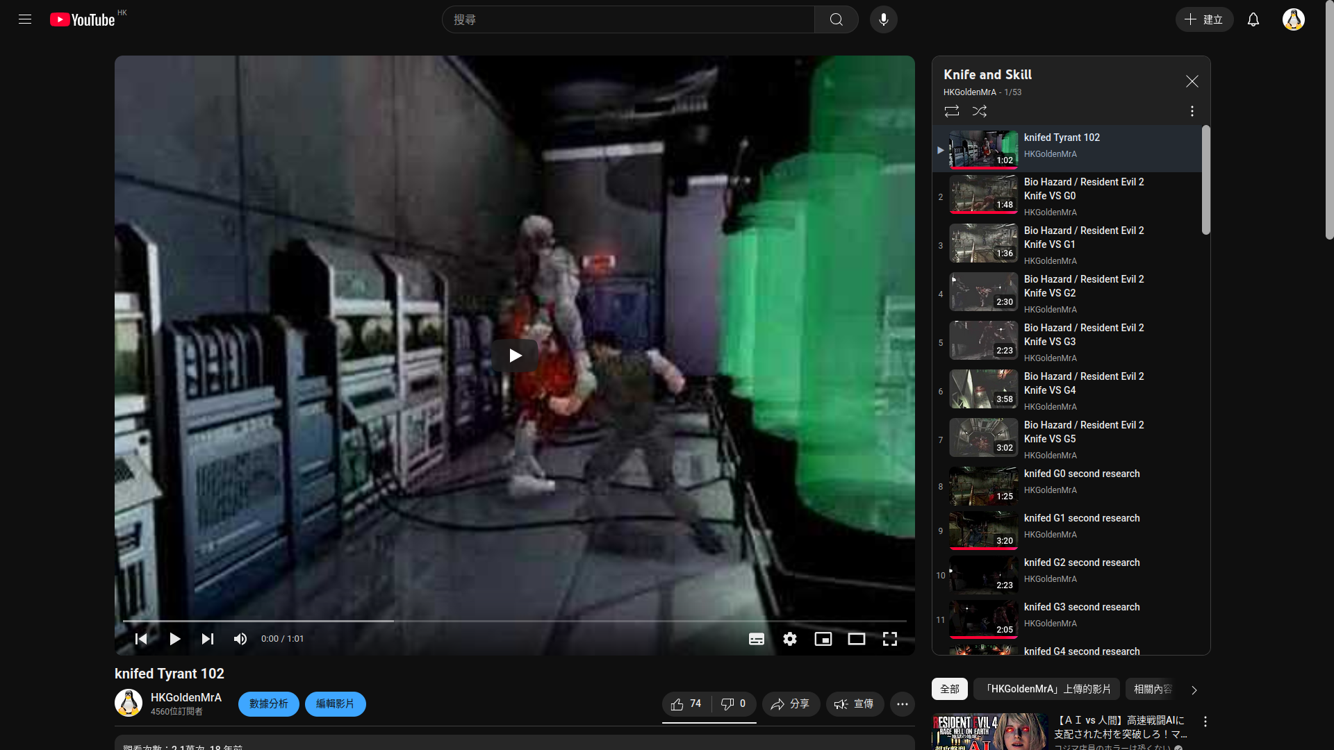Toggle playlist shuffle
1334x750 pixels.
coord(980,111)
